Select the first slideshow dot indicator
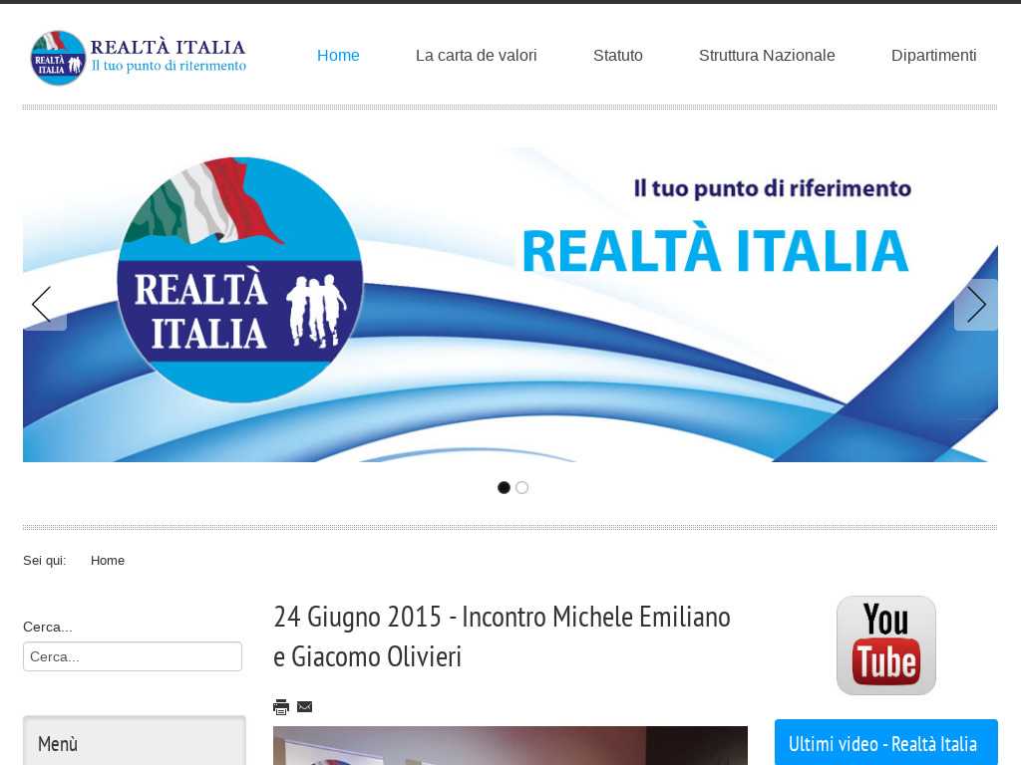1021x765 pixels. click(504, 488)
